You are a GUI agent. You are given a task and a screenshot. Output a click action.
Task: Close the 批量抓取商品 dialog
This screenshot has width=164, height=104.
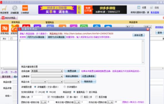tap(148, 29)
